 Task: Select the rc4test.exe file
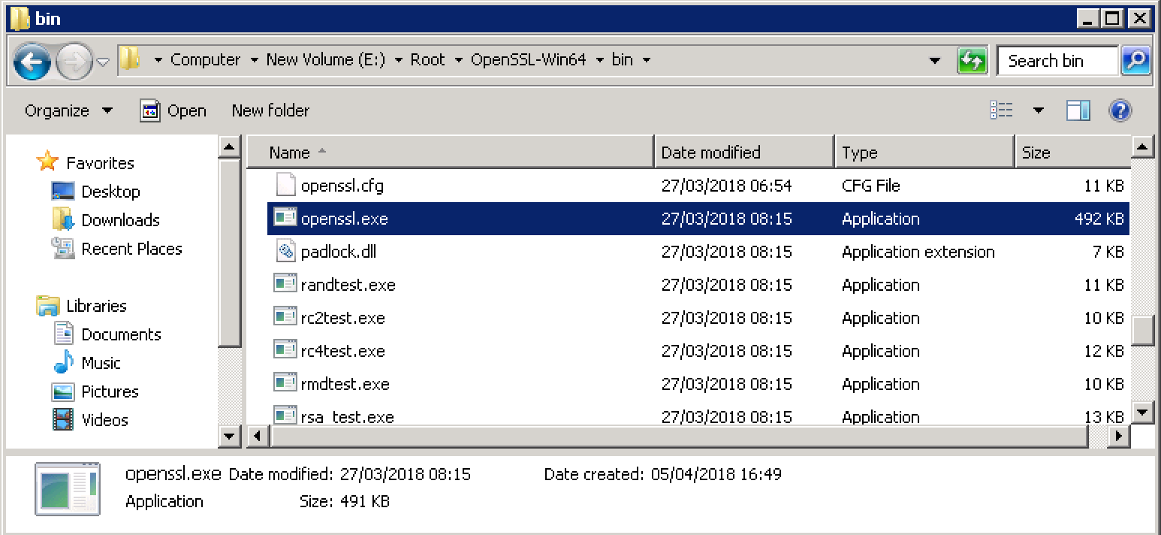(x=698, y=351)
